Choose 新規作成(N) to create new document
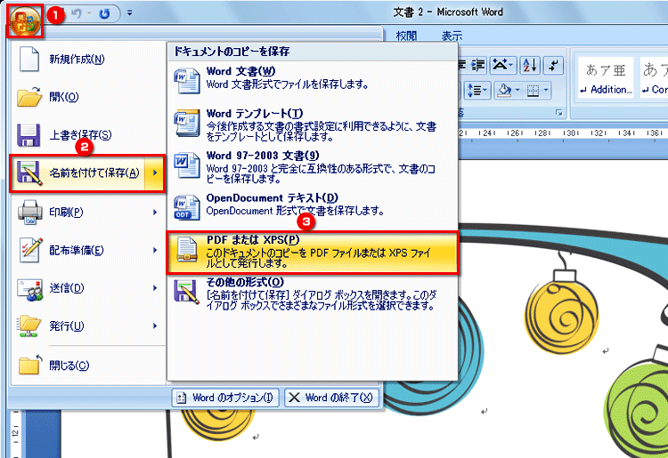Viewport: 668px width, 458px height. [87, 59]
